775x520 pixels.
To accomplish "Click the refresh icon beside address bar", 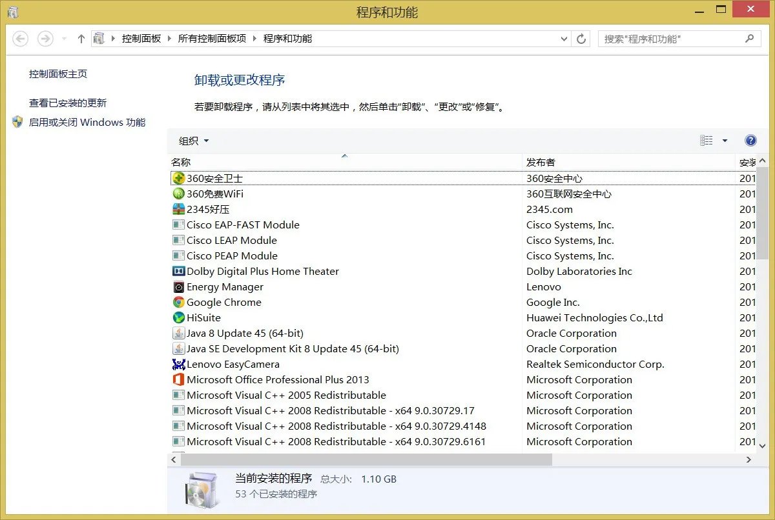I will (580, 38).
